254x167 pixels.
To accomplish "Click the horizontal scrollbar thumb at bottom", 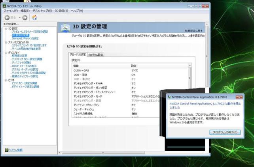I will (x=103, y=153).
